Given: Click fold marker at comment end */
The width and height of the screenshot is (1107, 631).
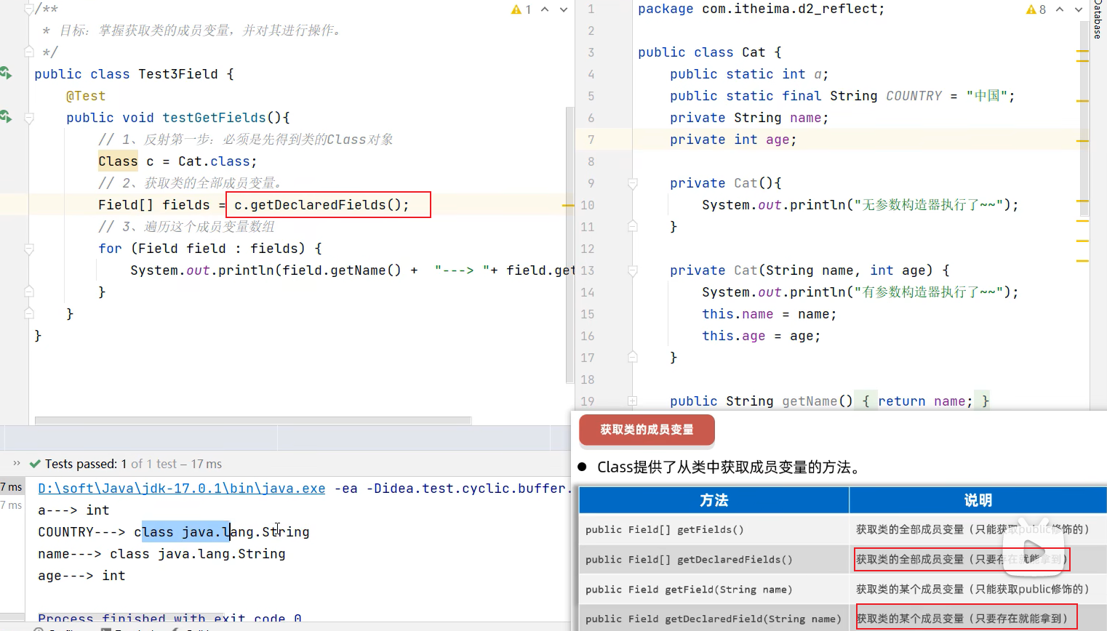Looking at the screenshot, I should point(29,52).
